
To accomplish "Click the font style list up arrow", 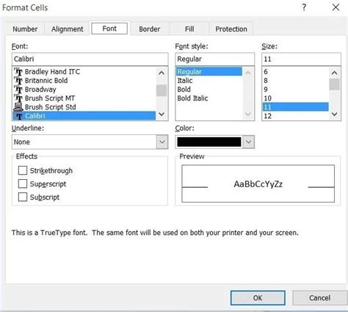I will pos(248,73).
